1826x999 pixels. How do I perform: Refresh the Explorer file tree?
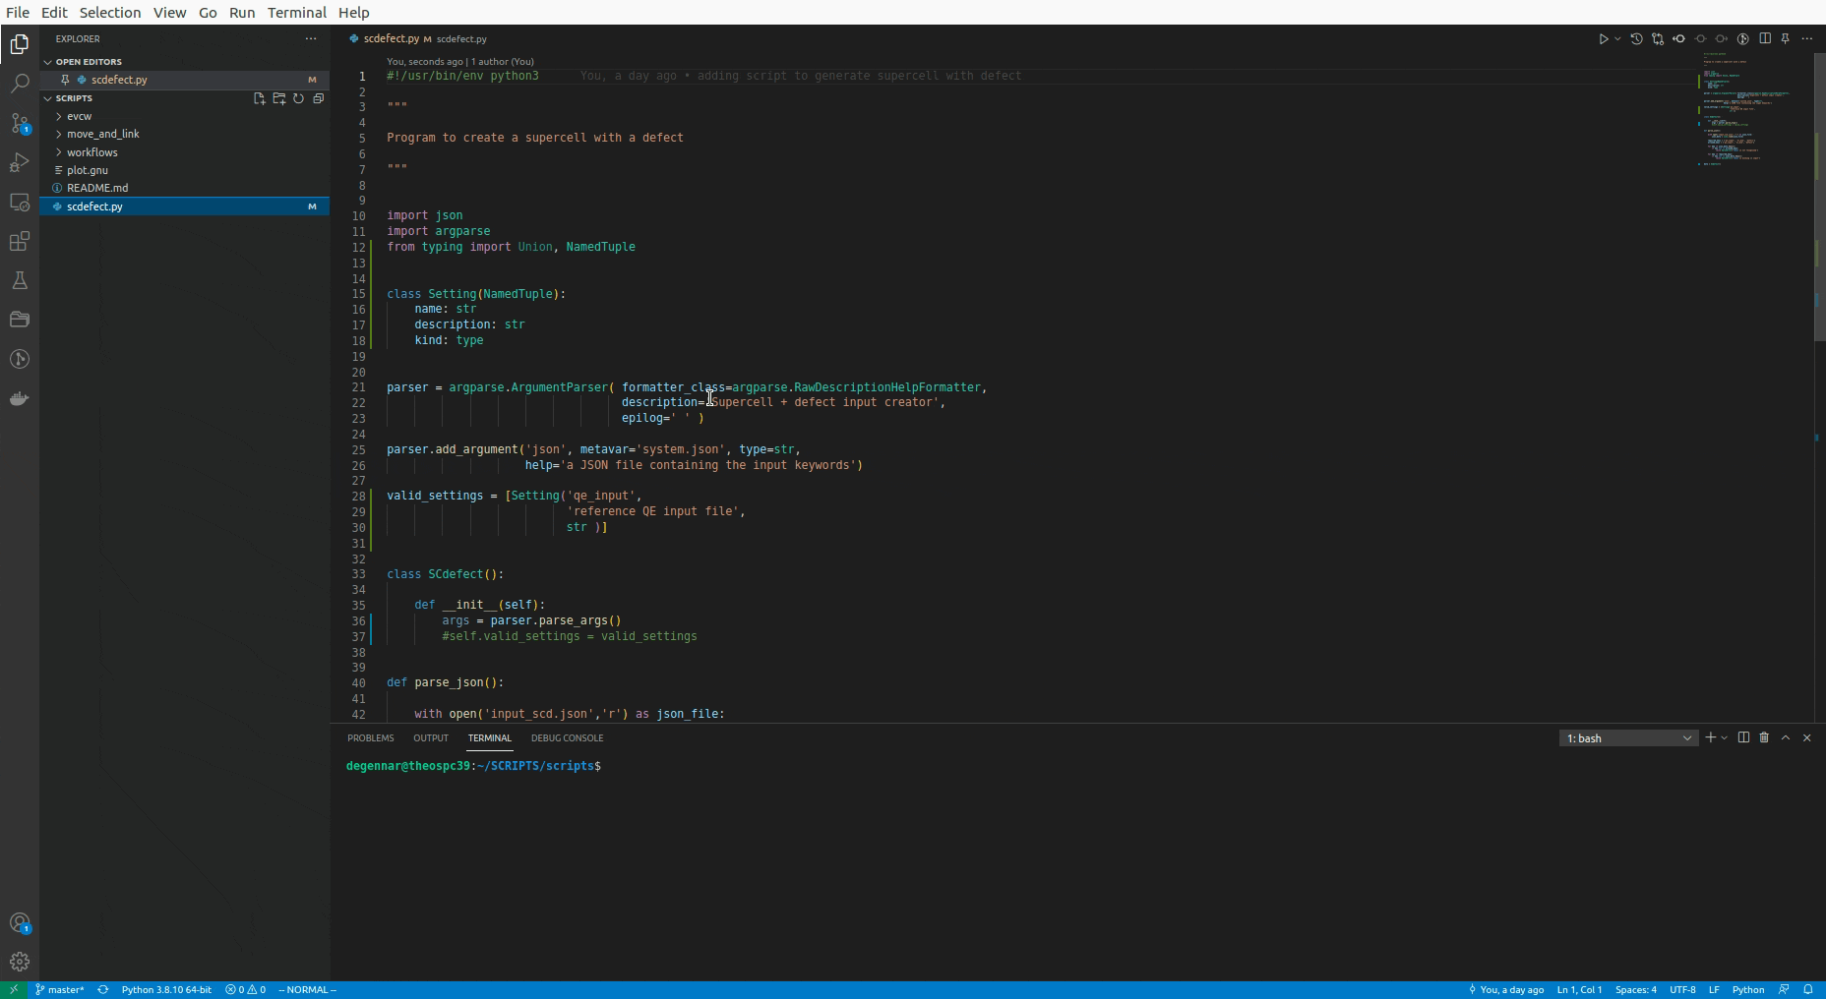tap(298, 98)
